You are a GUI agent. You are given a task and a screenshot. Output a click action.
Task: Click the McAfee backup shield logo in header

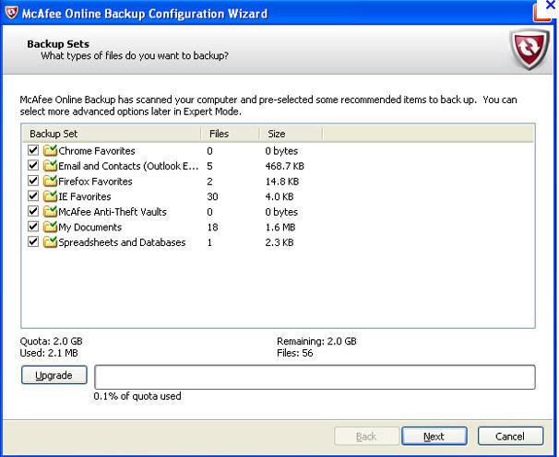coord(529,49)
